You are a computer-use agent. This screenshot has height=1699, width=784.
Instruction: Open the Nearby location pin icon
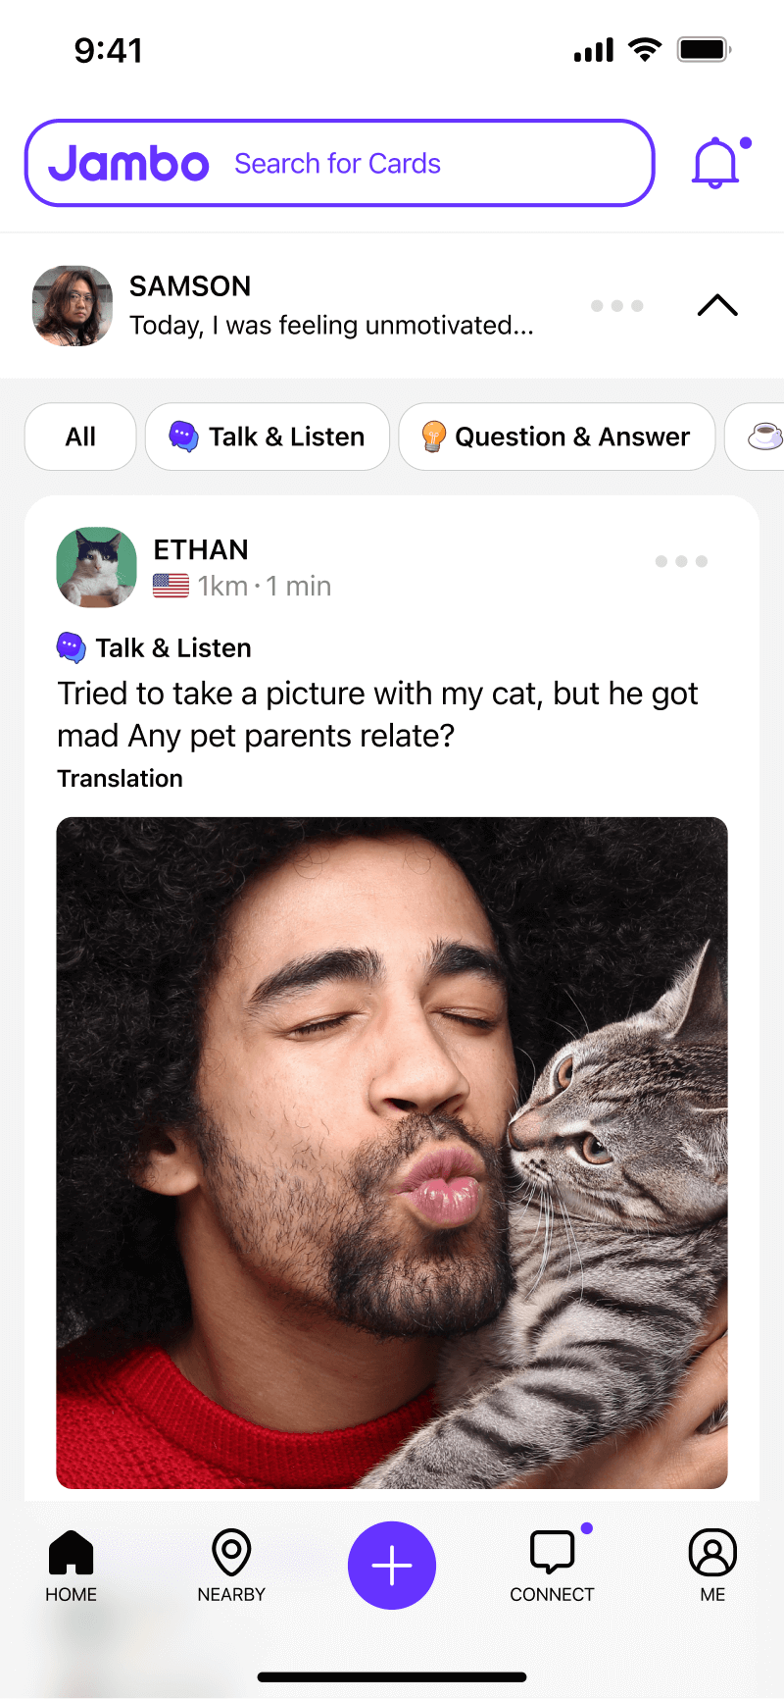coord(231,1553)
